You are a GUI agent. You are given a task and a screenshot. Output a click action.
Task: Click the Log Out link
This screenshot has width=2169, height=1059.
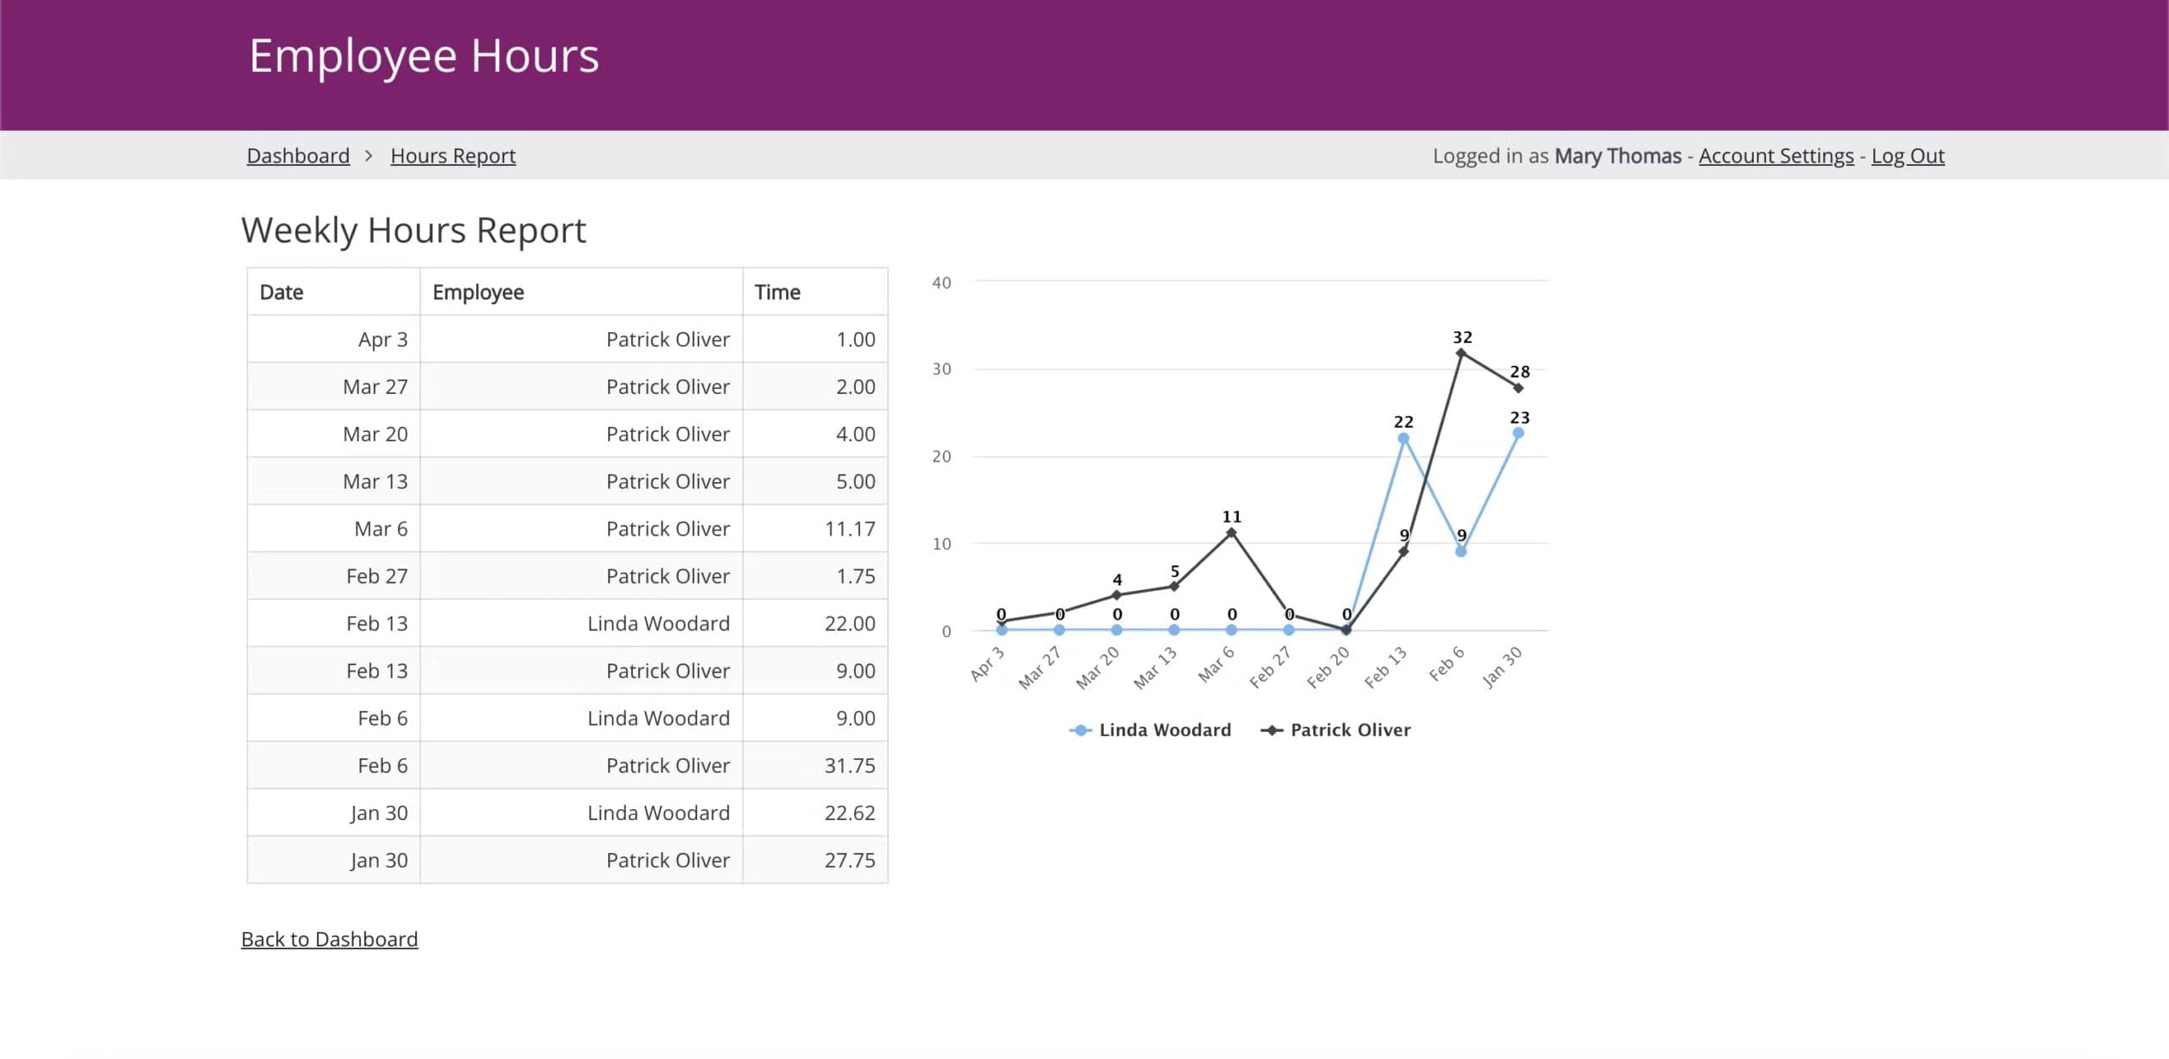[1907, 156]
